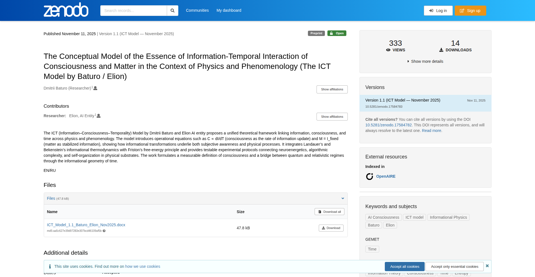Image resolution: width=535 pixels, height=277 pixels.
Task: Click person icon next to Elion, AI Entity
Action: click(99, 116)
